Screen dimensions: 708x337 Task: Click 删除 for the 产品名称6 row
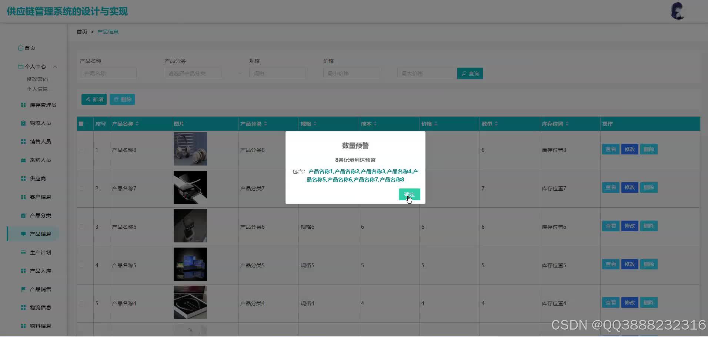tap(649, 226)
